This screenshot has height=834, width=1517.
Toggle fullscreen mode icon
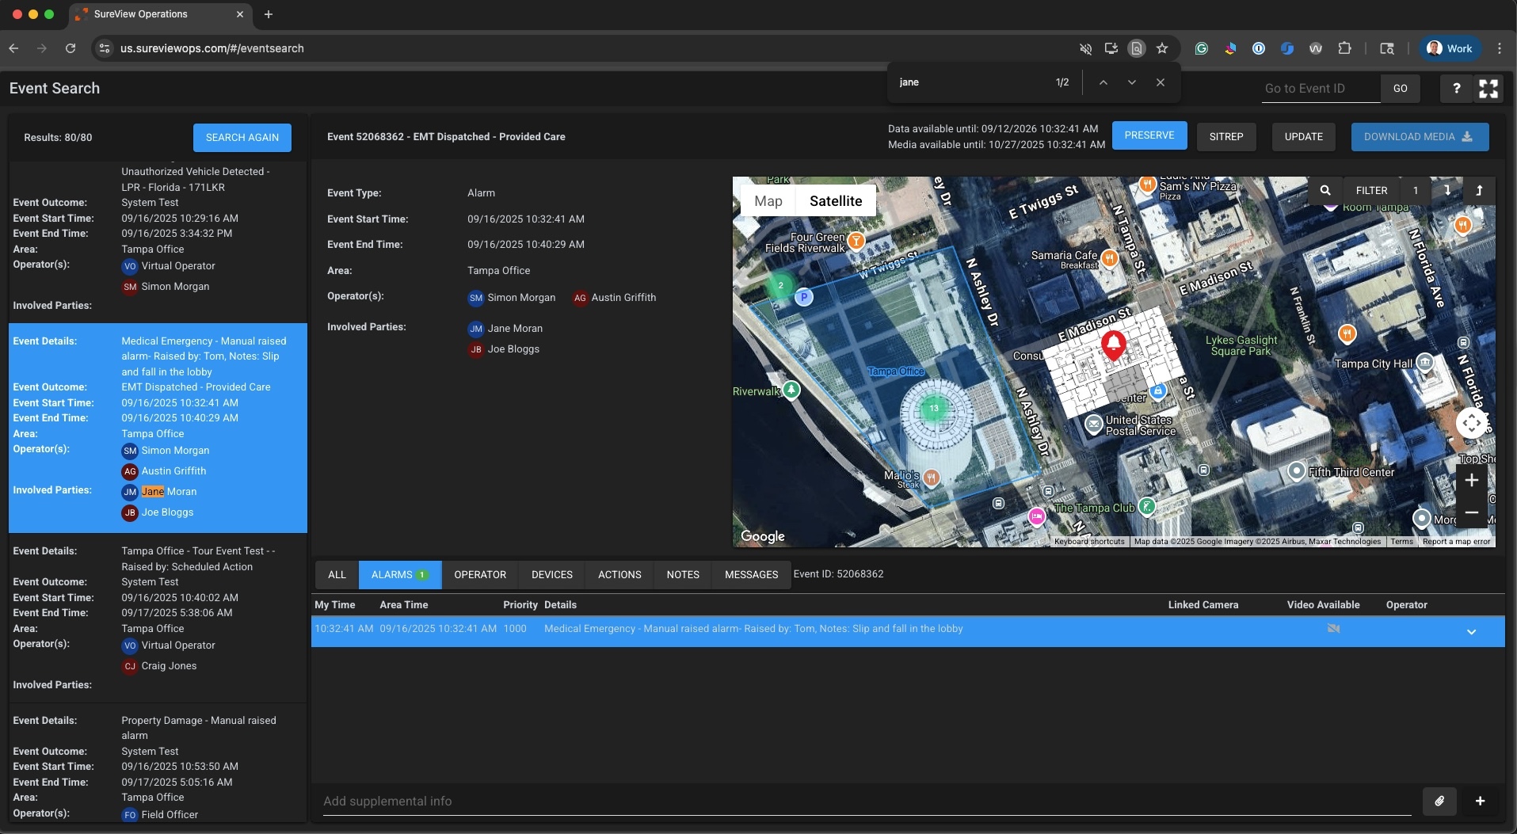tap(1488, 89)
